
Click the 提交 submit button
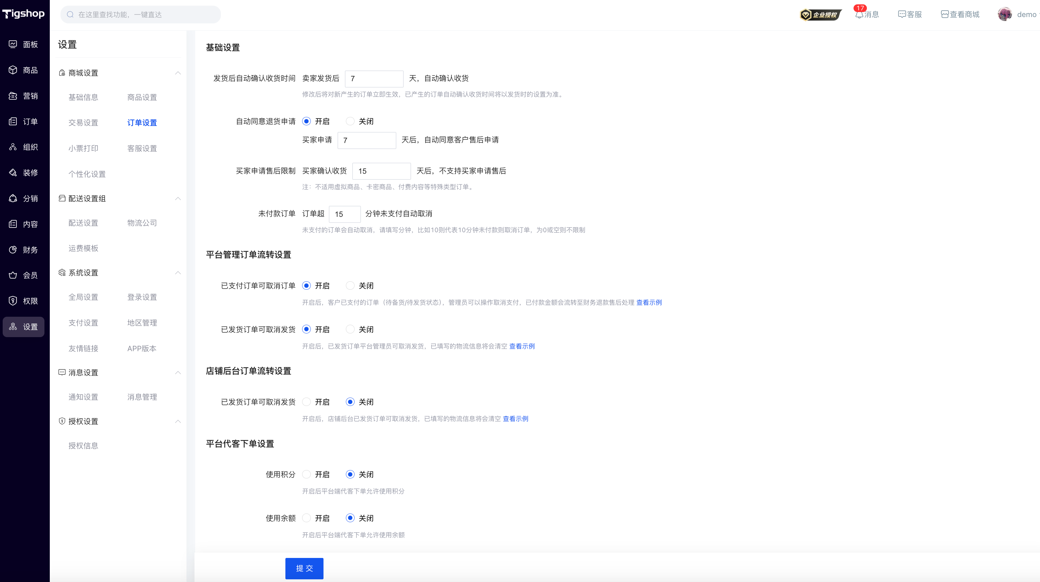(x=304, y=568)
